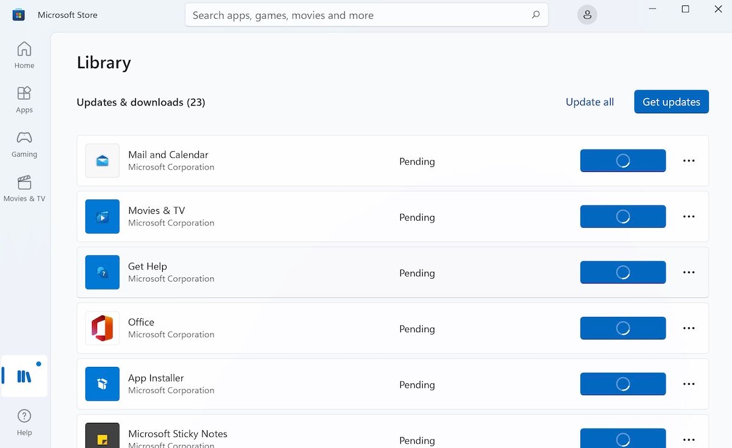The width and height of the screenshot is (732, 448).
Task: Click the Movies & TV app thumbnail
Action: (x=102, y=216)
